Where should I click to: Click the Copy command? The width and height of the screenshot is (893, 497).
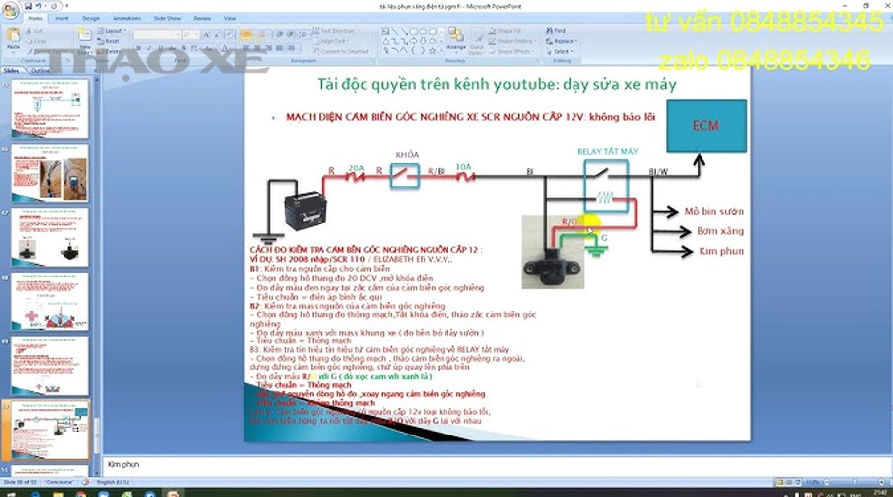tap(36, 41)
